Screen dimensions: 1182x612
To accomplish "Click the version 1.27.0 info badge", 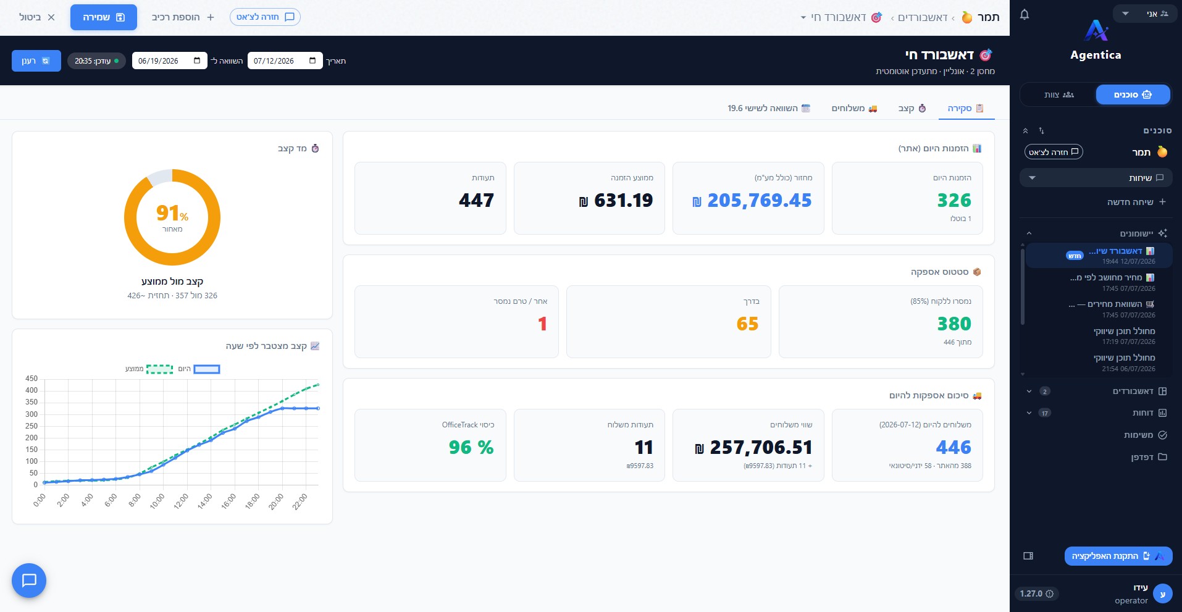I will [1036, 593].
